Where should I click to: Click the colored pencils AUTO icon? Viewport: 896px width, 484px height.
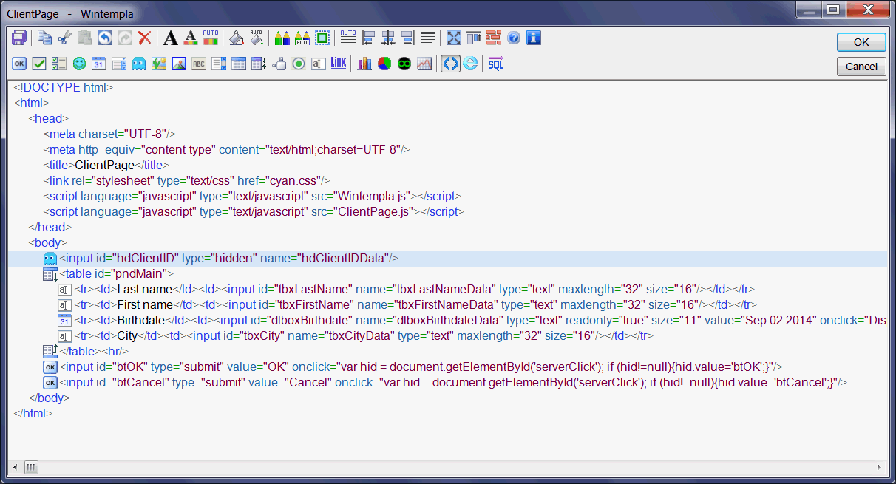tap(302, 38)
